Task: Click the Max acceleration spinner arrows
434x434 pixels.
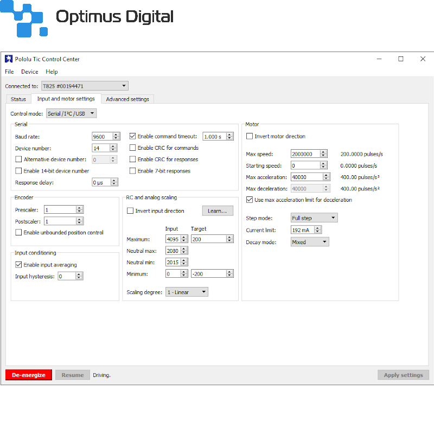Action: pos(327,177)
